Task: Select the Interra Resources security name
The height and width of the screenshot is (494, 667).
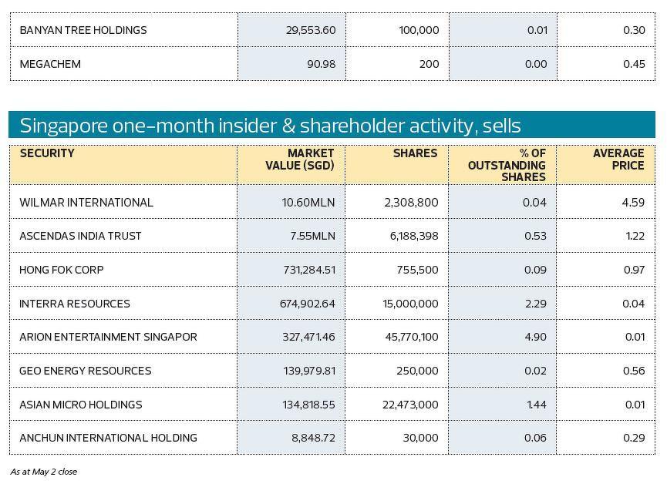Action: (75, 304)
